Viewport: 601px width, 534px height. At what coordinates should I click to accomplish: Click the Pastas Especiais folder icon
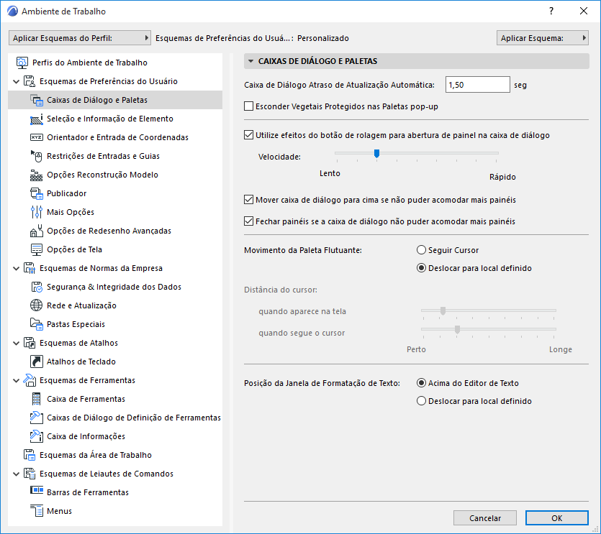tap(37, 324)
